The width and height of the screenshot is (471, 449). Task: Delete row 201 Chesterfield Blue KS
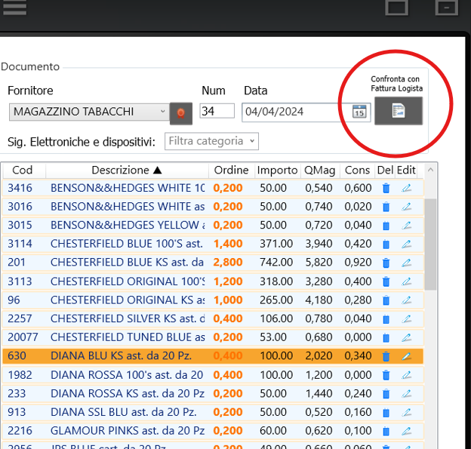click(386, 263)
